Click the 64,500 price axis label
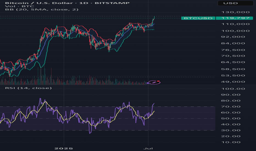 pos(233,62)
